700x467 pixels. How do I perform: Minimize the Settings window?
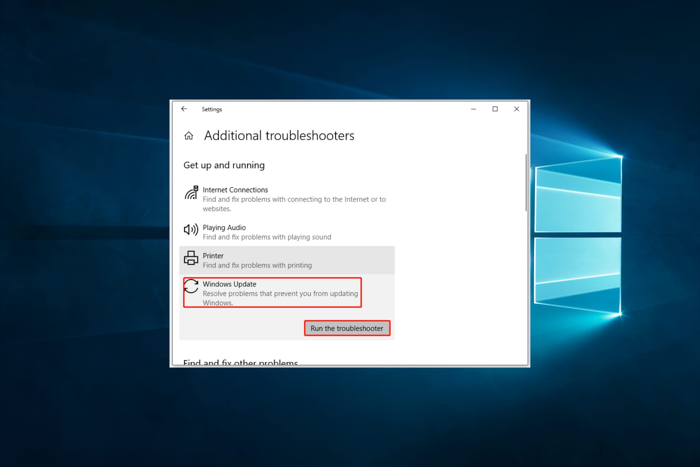click(473, 109)
